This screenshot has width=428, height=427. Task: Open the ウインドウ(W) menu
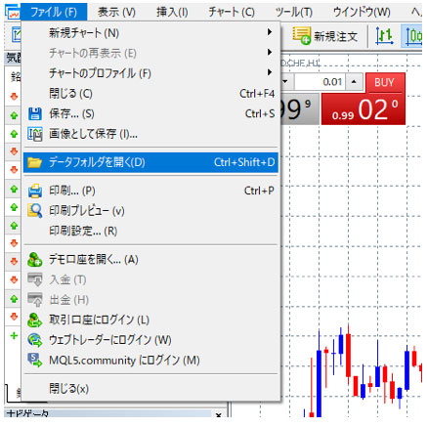pyautogui.click(x=362, y=13)
